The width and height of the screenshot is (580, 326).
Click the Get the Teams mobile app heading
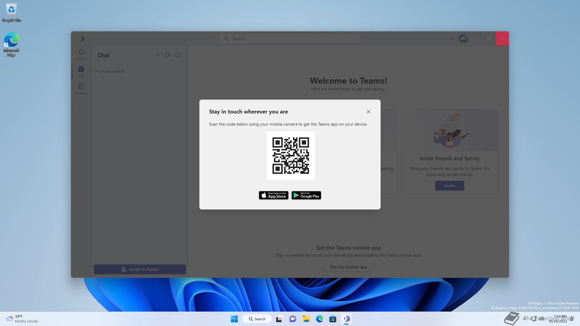348,248
